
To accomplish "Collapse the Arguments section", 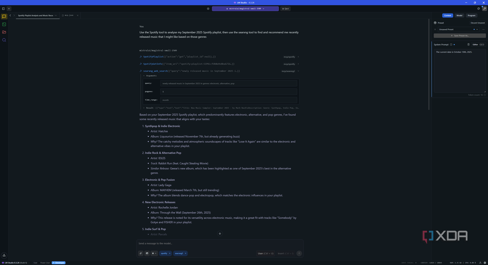I will point(150,76).
